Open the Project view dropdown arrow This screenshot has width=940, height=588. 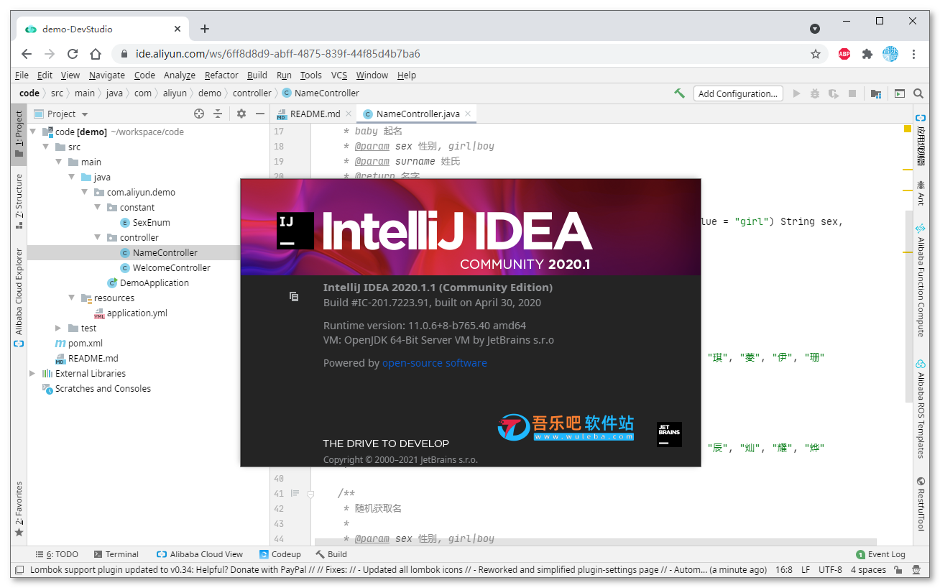pos(85,114)
